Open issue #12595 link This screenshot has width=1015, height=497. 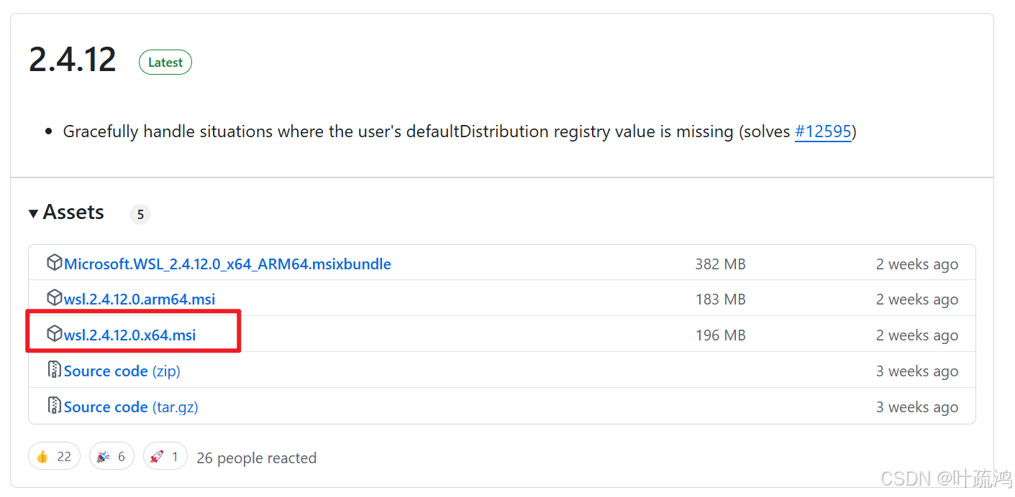point(823,132)
